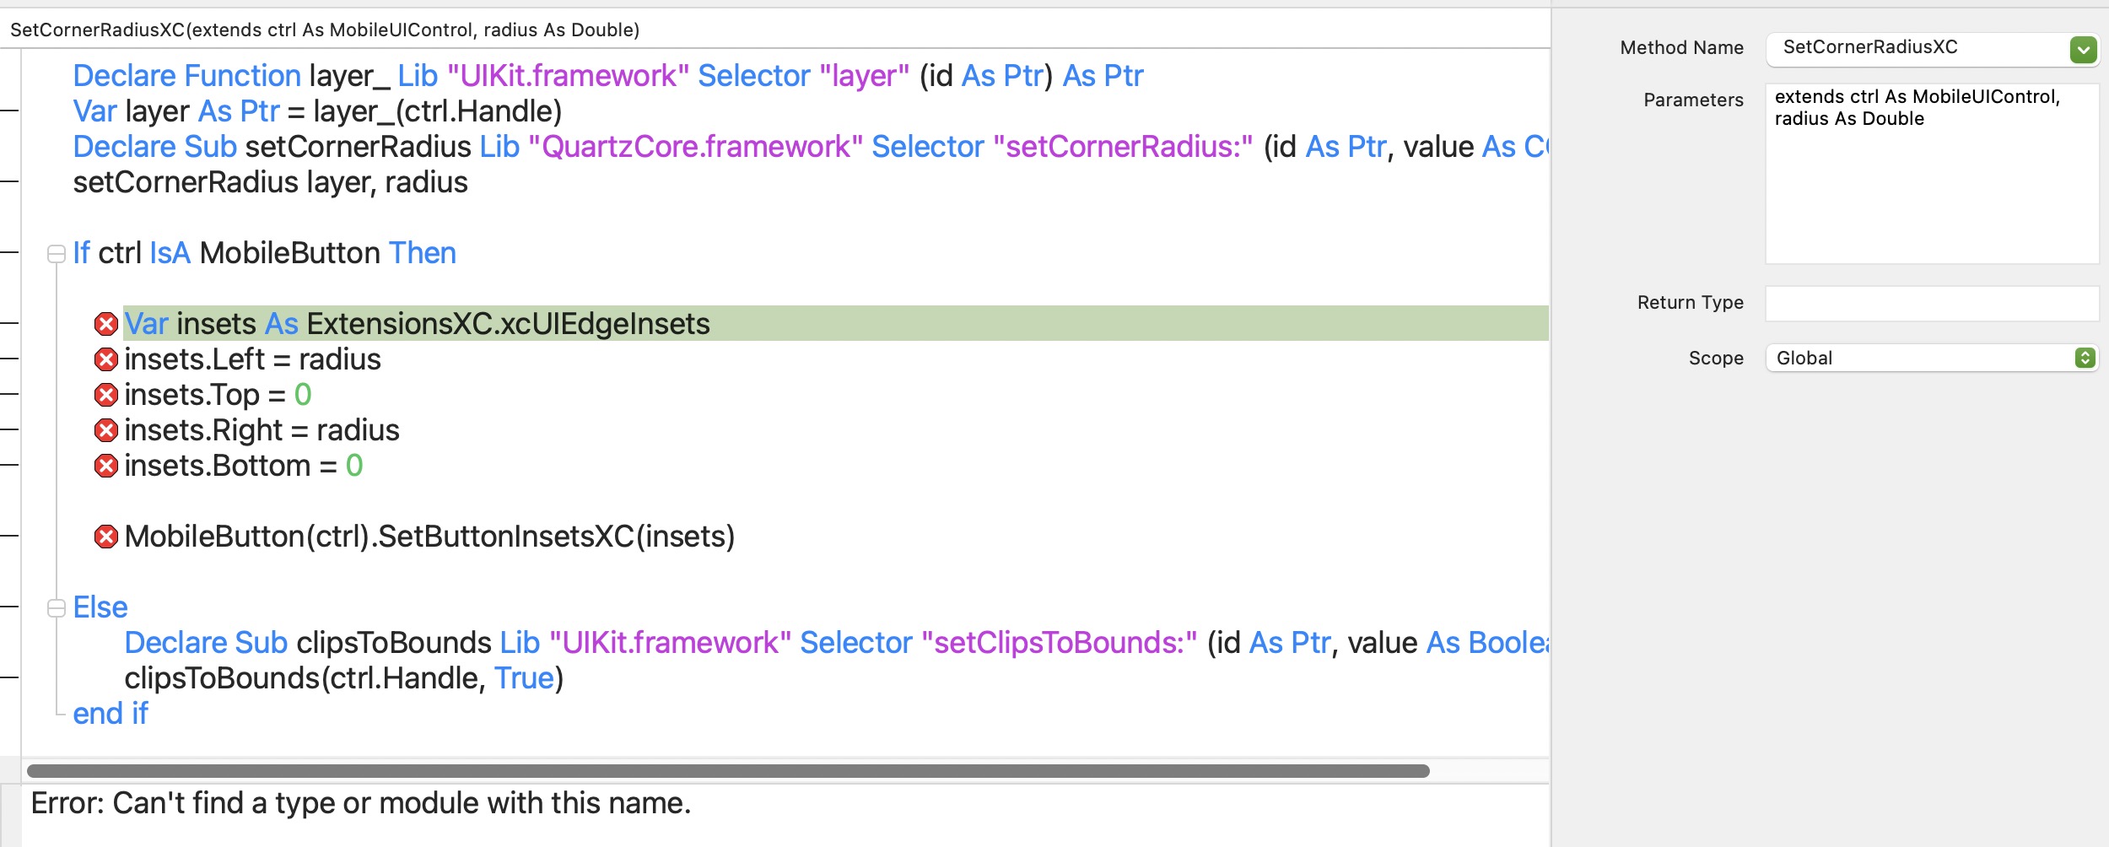Collapse the Else code block

[x=57, y=608]
